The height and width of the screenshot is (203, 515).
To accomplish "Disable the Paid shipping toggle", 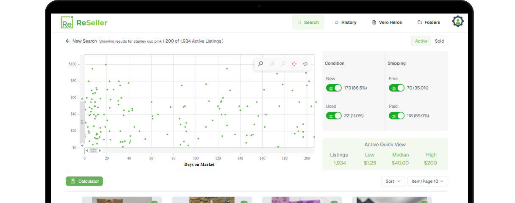I will pyautogui.click(x=396, y=116).
